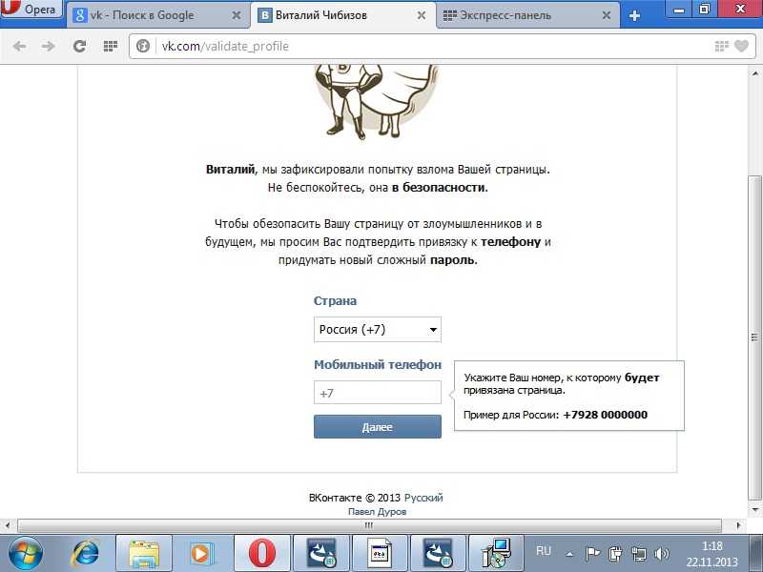Open Action Center flag icon
The height and width of the screenshot is (572, 763).
tap(592, 553)
